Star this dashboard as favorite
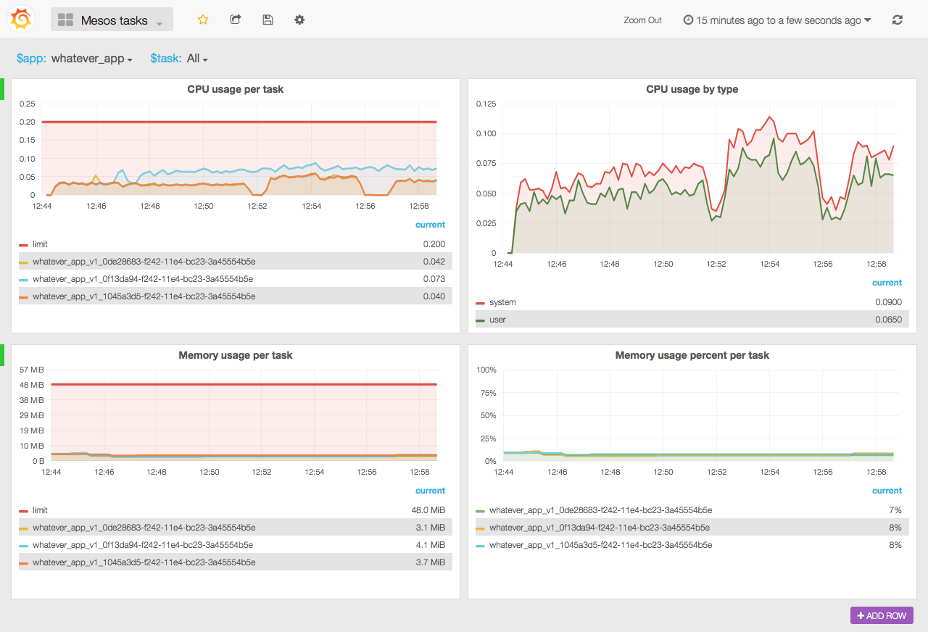The image size is (928, 632). (203, 20)
